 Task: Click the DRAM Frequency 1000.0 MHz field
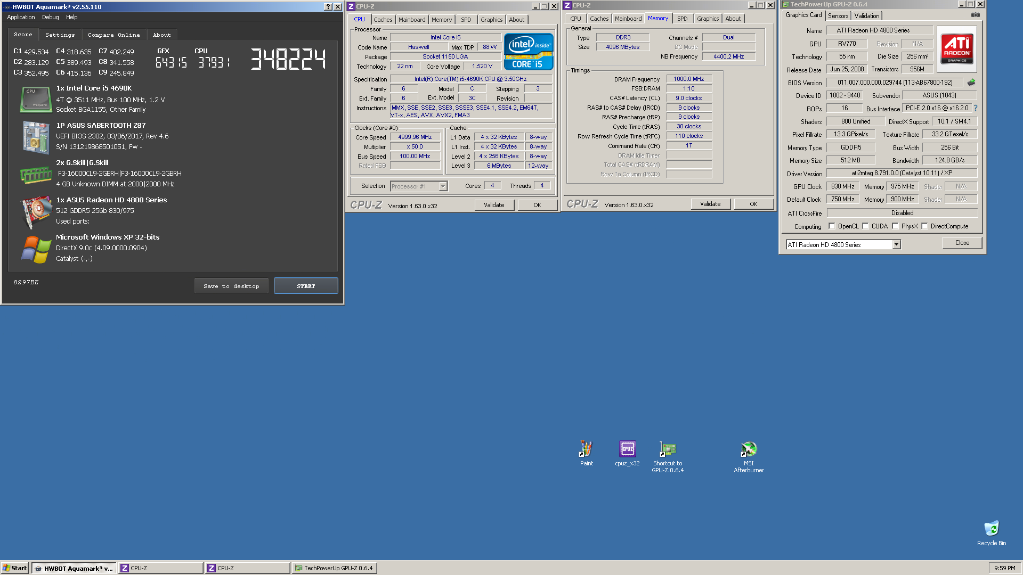click(689, 79)
